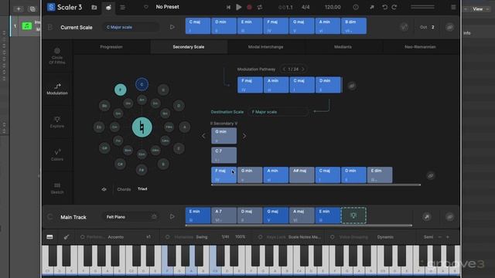Enable the Voice Grouping toggle
The width and height of the screenshot is (495, 278).
click(x=333, y=237)
